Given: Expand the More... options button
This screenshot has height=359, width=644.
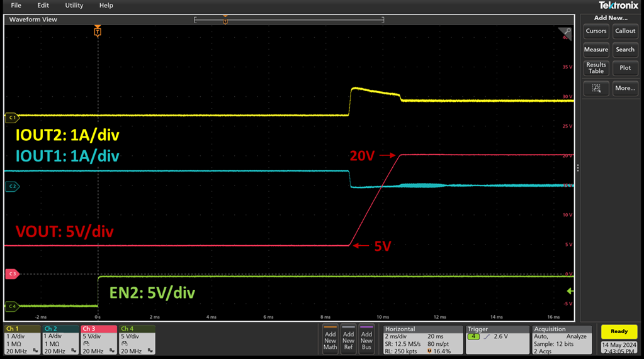Looking at the screenshot, I should click(x=625, y=88).
